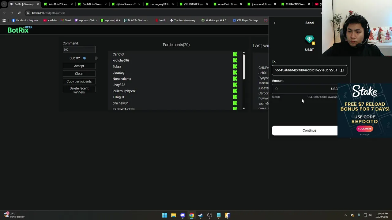This screenshot has width=392, height=220.
Task: Open the Dota2ProTracker bookmark
Action: (x=137, y=20)
